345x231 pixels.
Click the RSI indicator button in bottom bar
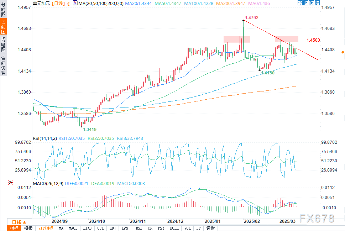[139, 228]
